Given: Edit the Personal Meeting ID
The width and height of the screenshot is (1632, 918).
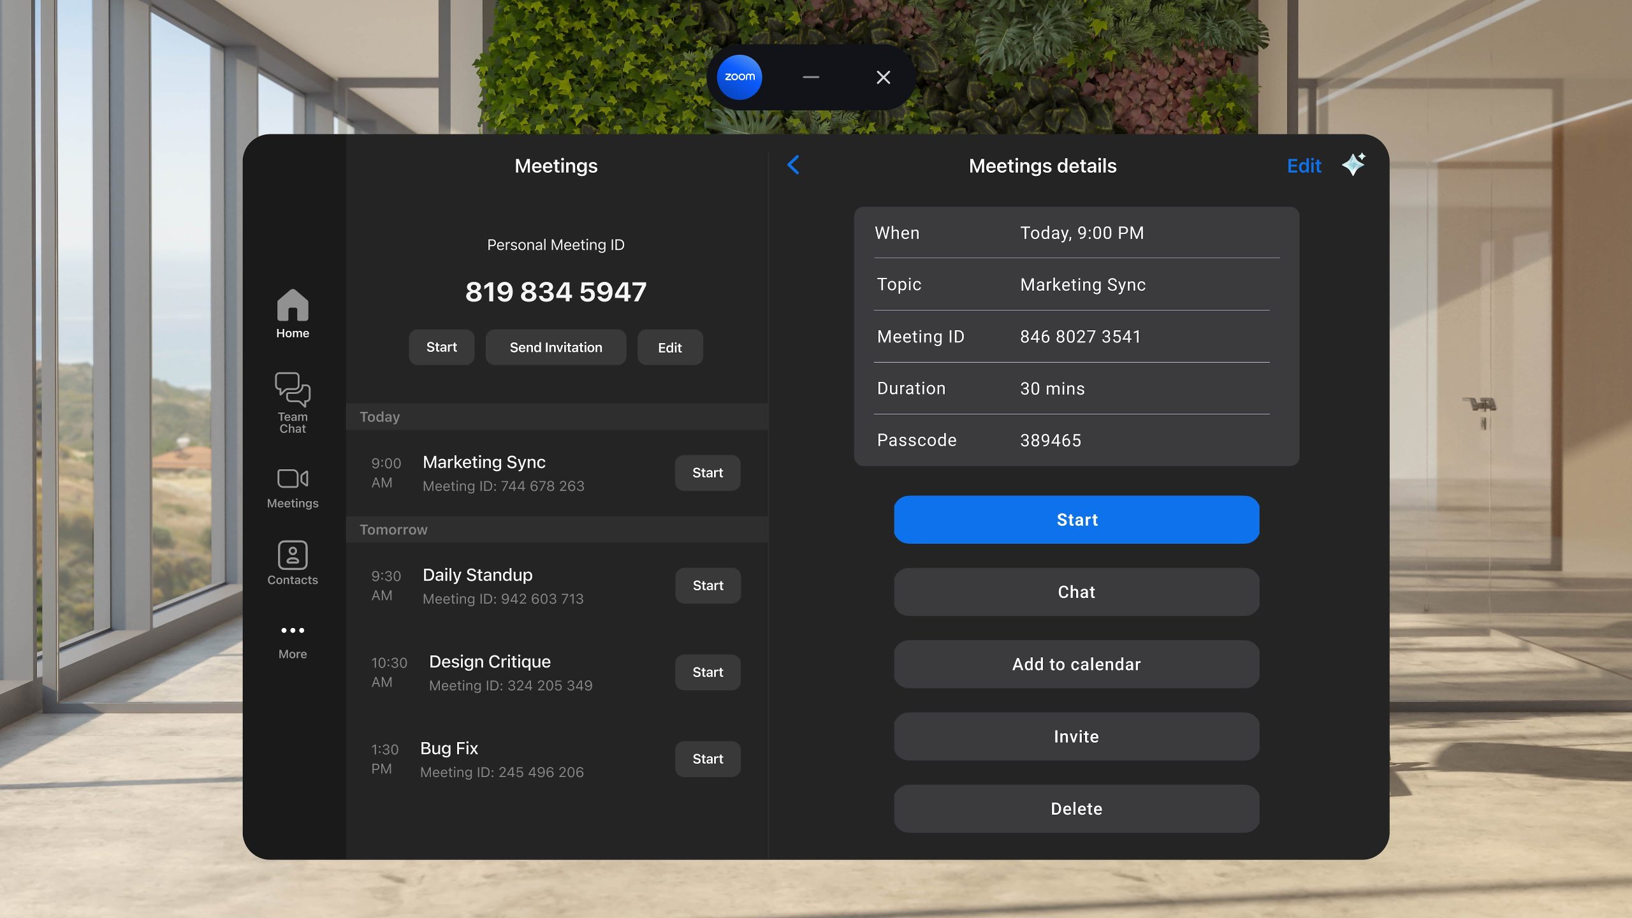Looking at the screenshot, I should [x=669, y=347].
